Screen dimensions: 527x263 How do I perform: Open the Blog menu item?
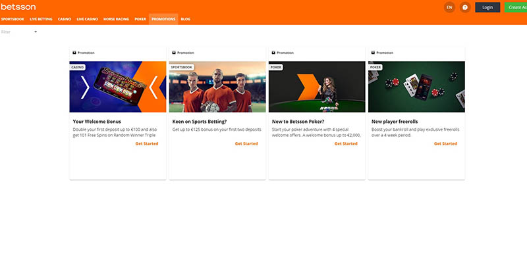[x=186, y=19]
